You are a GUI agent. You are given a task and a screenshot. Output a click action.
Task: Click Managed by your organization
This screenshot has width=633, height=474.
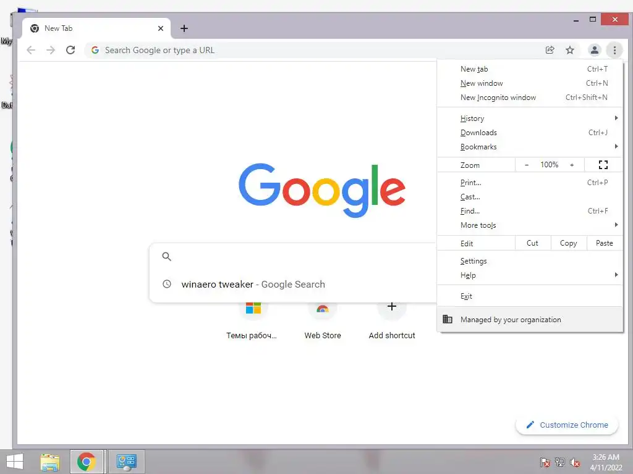(x=530, y=319)
